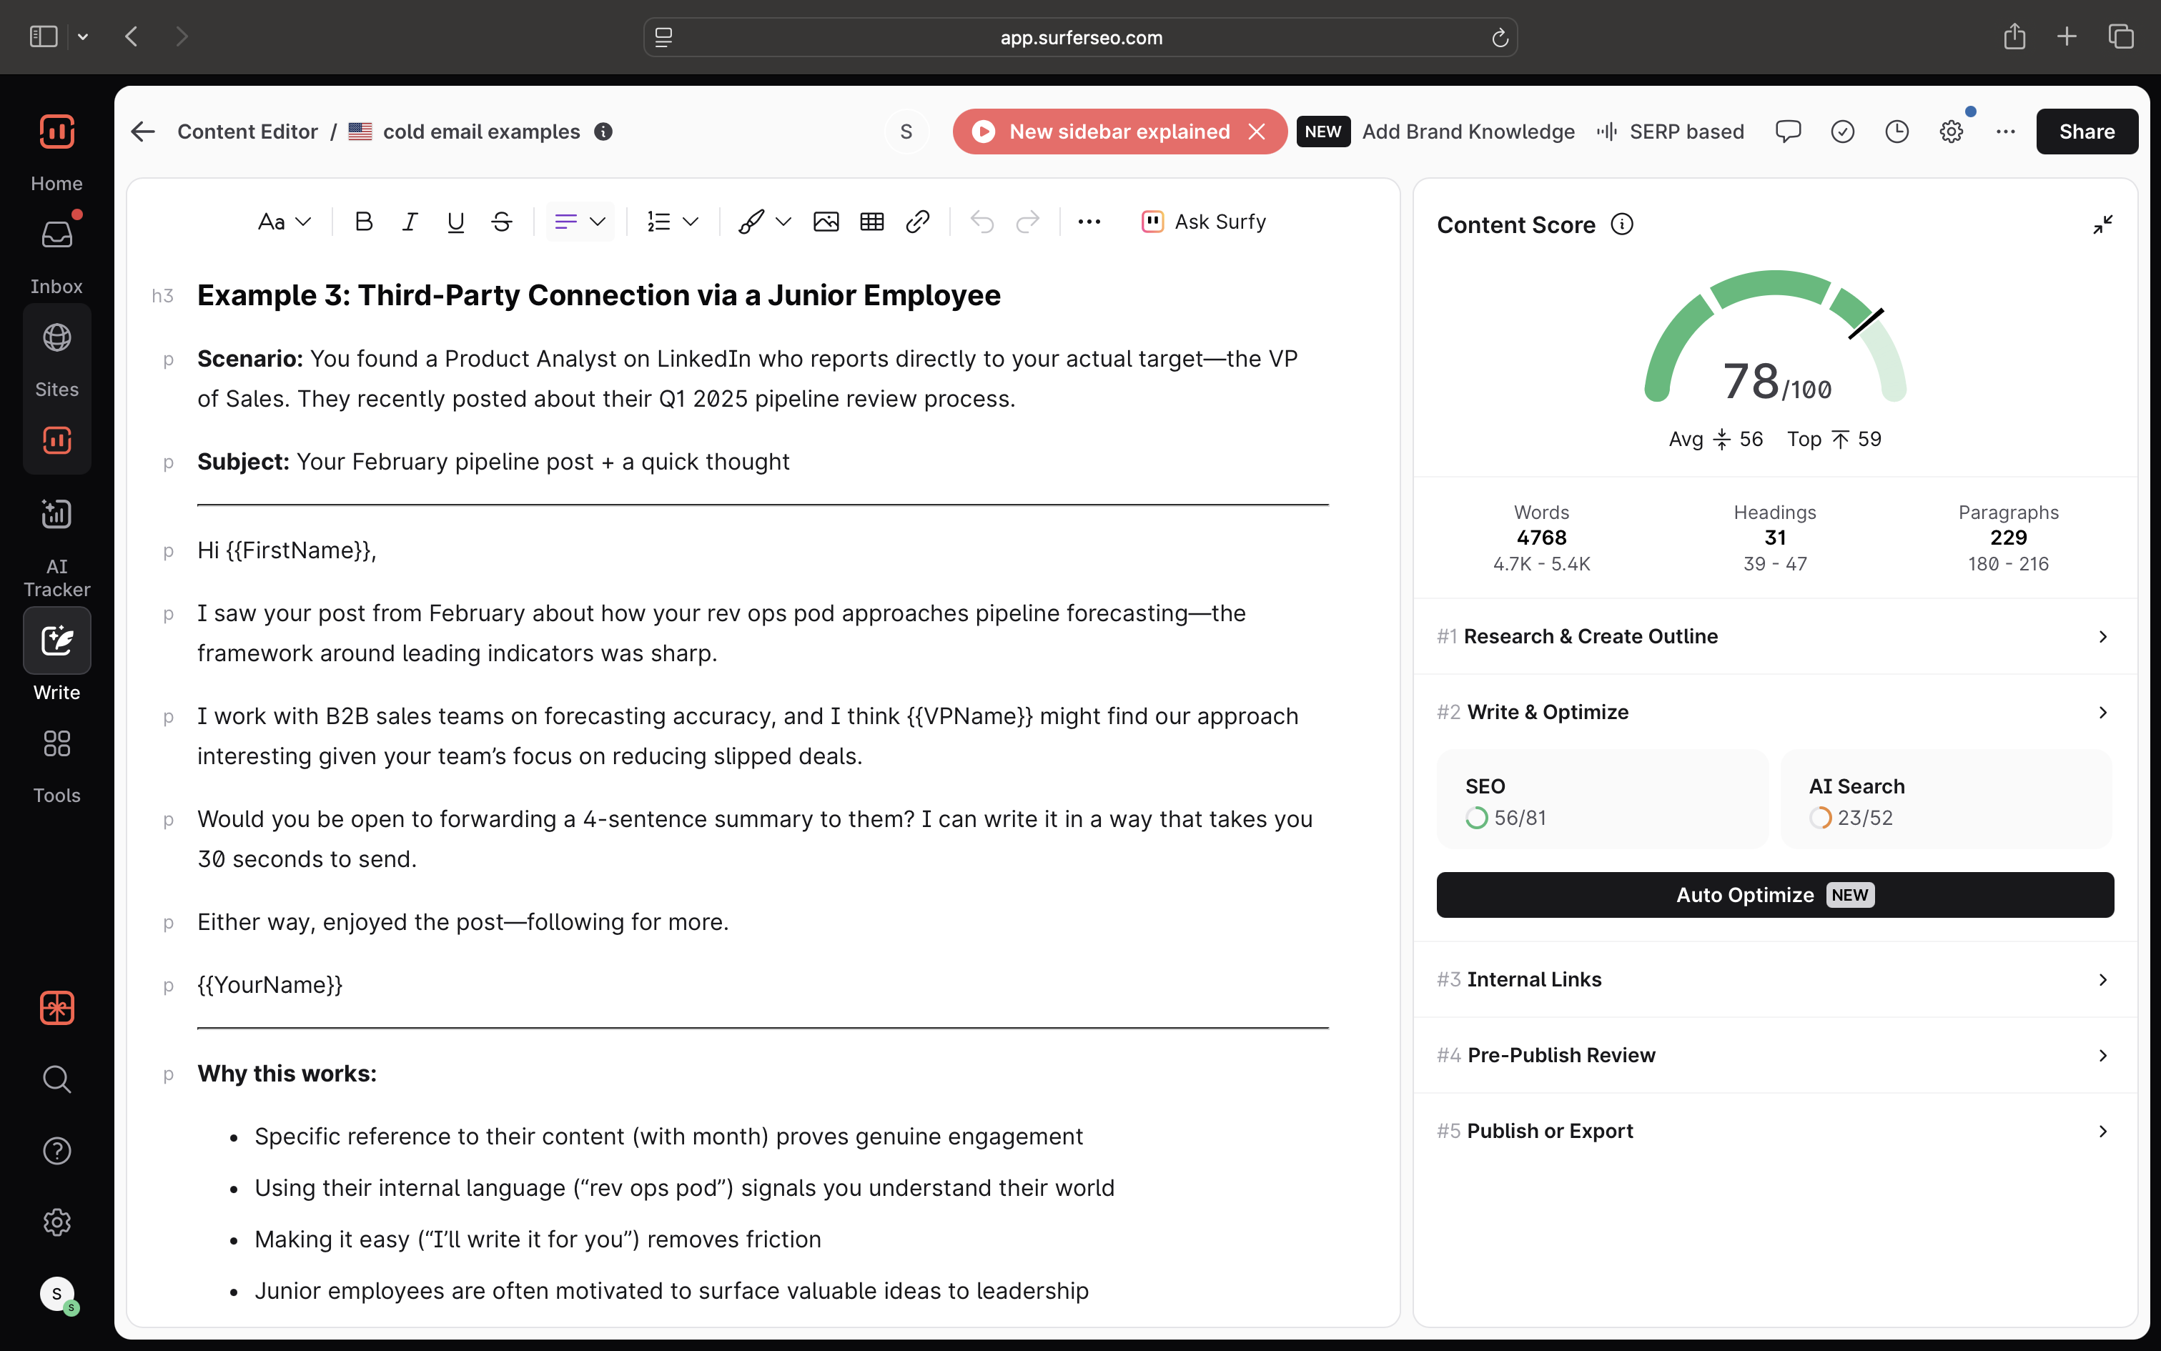Click the Share button

click(2086, 132)
